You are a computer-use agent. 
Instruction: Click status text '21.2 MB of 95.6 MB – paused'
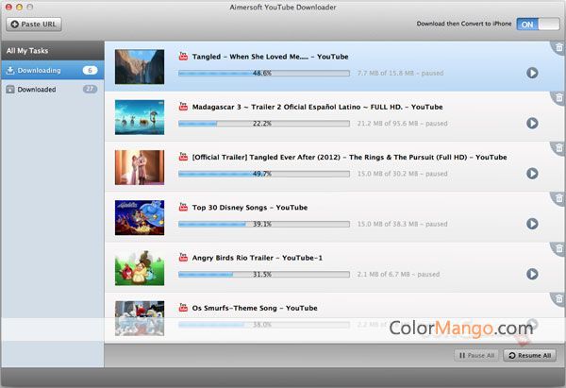pos(403,123)
